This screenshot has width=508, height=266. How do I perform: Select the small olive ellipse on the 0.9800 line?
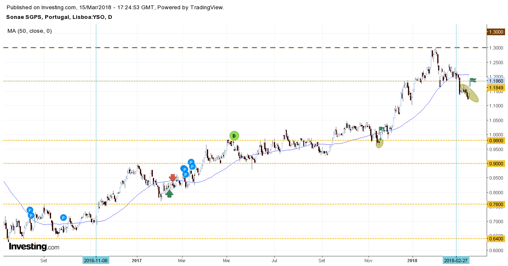[x=380, y=143]
